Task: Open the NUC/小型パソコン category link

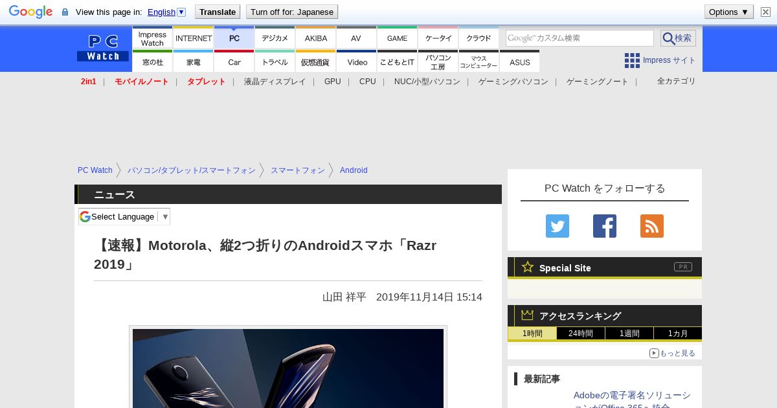Action: 427,82
